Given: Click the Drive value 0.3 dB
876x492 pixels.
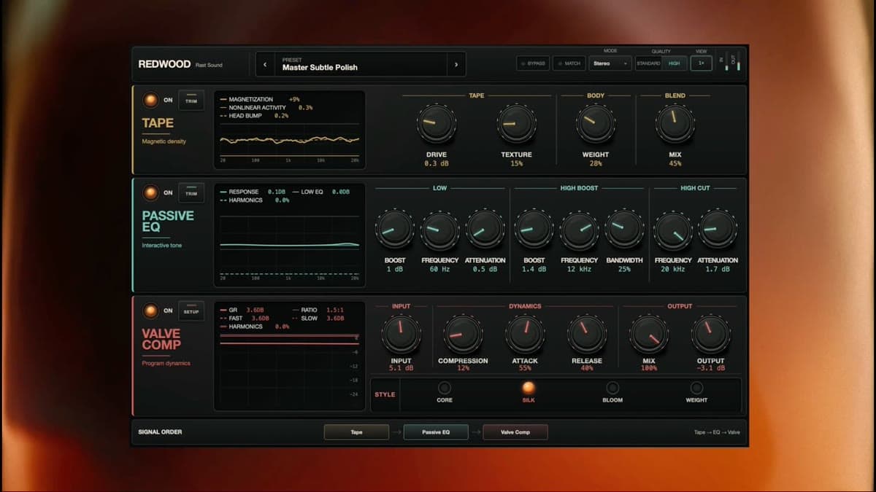Looking at the screenshot, I should 437,163.
